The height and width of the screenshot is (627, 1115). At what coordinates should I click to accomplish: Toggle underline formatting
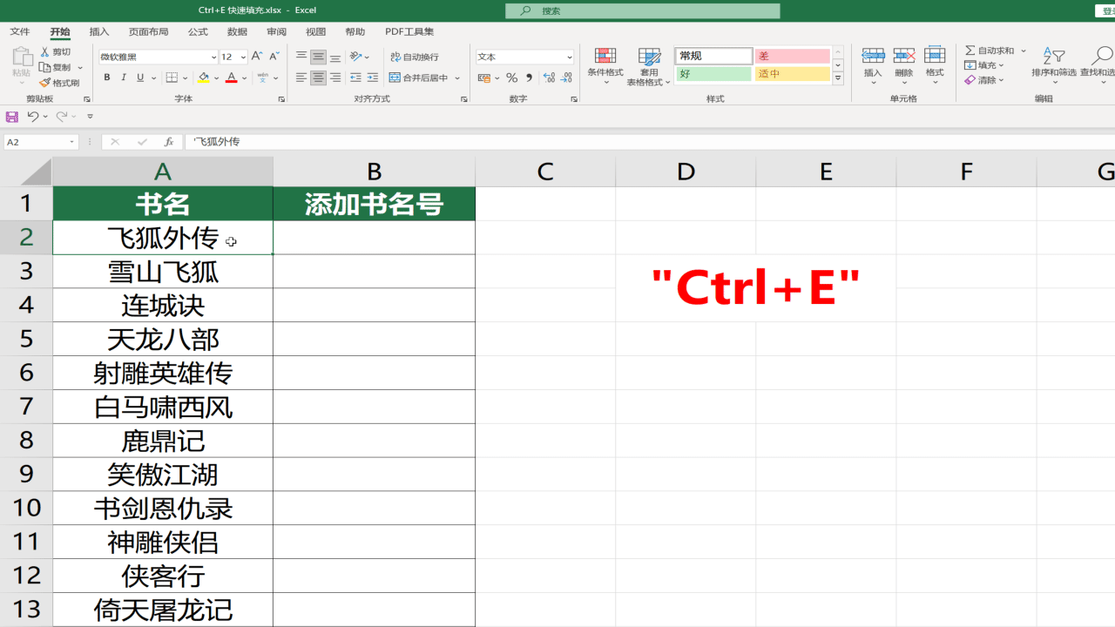click(x=140, y=78)
